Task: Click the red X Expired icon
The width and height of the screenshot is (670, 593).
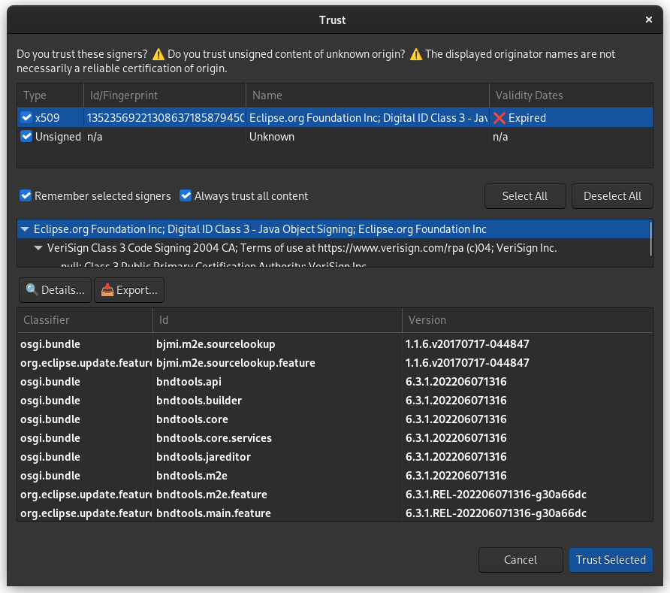Action: (499, 117)
